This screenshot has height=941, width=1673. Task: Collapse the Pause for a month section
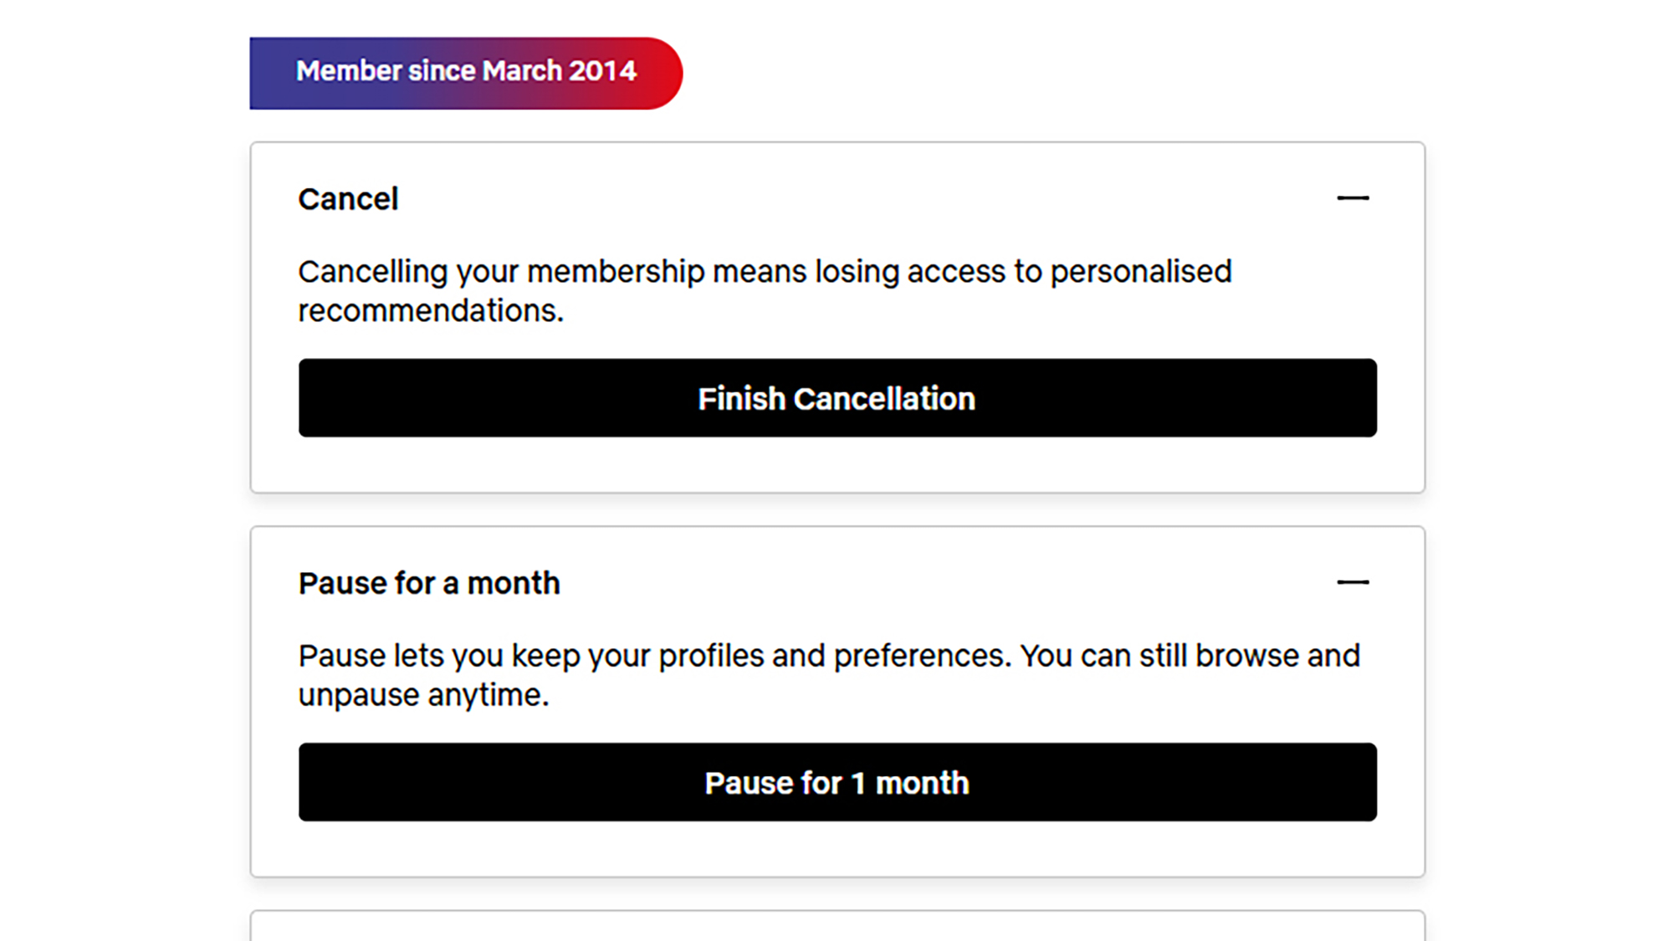click(x=1352, y=582)
